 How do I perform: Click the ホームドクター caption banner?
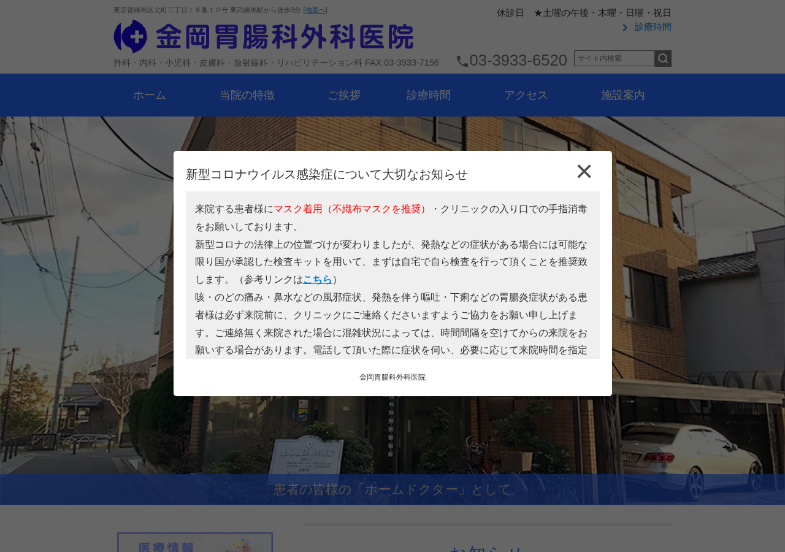pos(392,489)
